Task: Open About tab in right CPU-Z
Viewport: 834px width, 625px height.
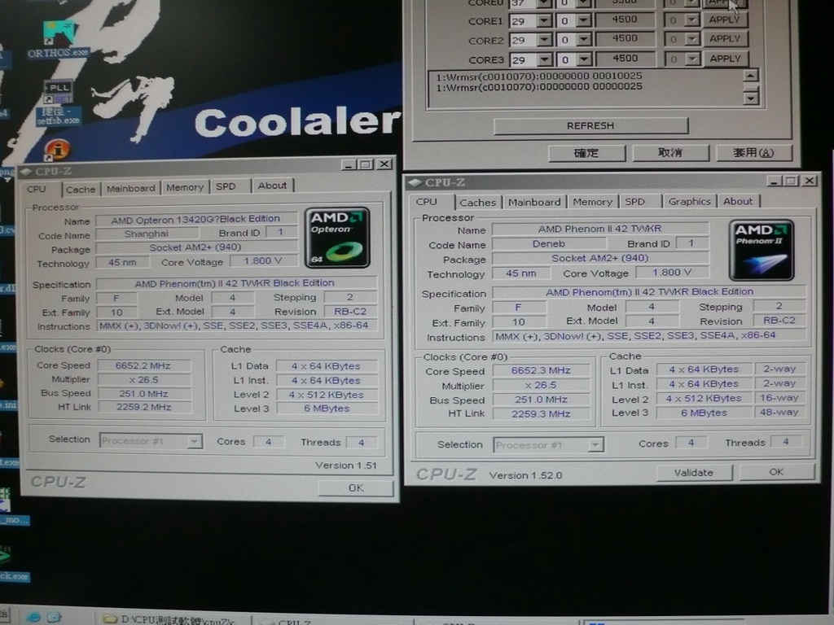Action: click(x=738, y=202)
